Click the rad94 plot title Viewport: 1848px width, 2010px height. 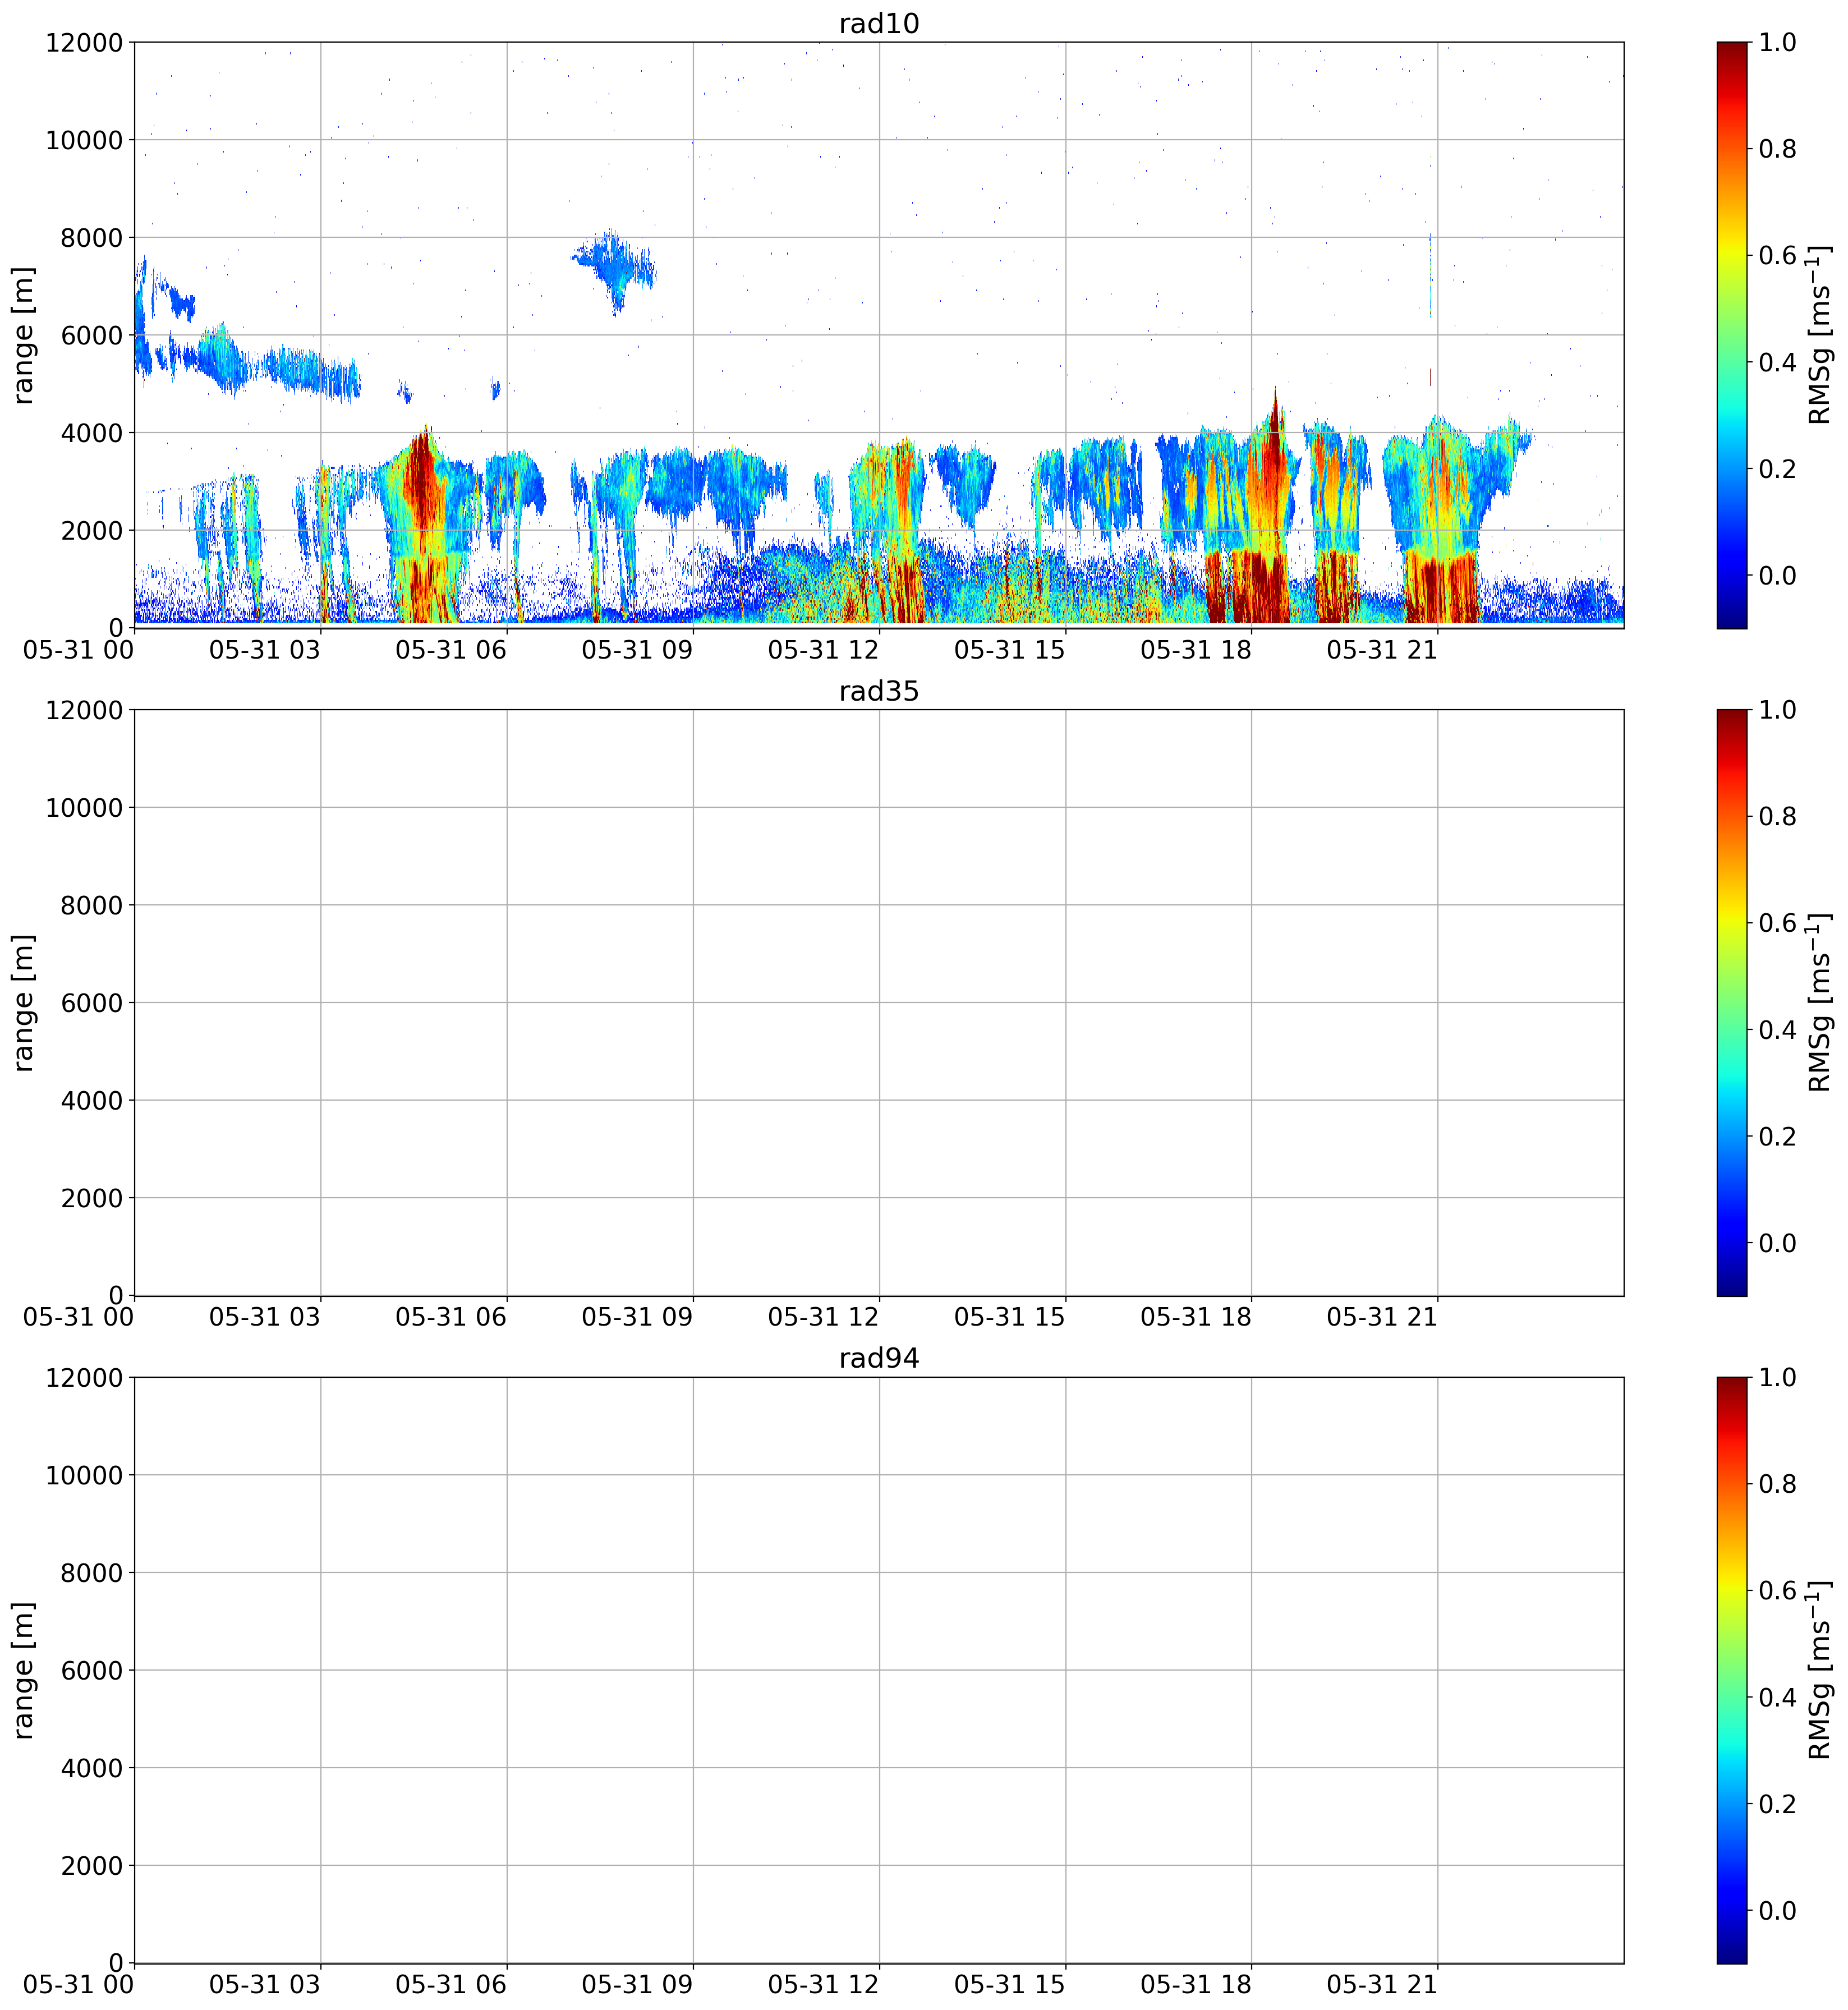pyautogui.click(x=878, y=1358)
